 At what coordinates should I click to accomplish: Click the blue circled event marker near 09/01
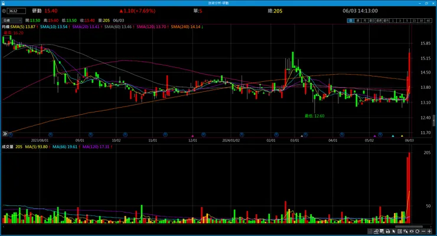coord(90,135)
